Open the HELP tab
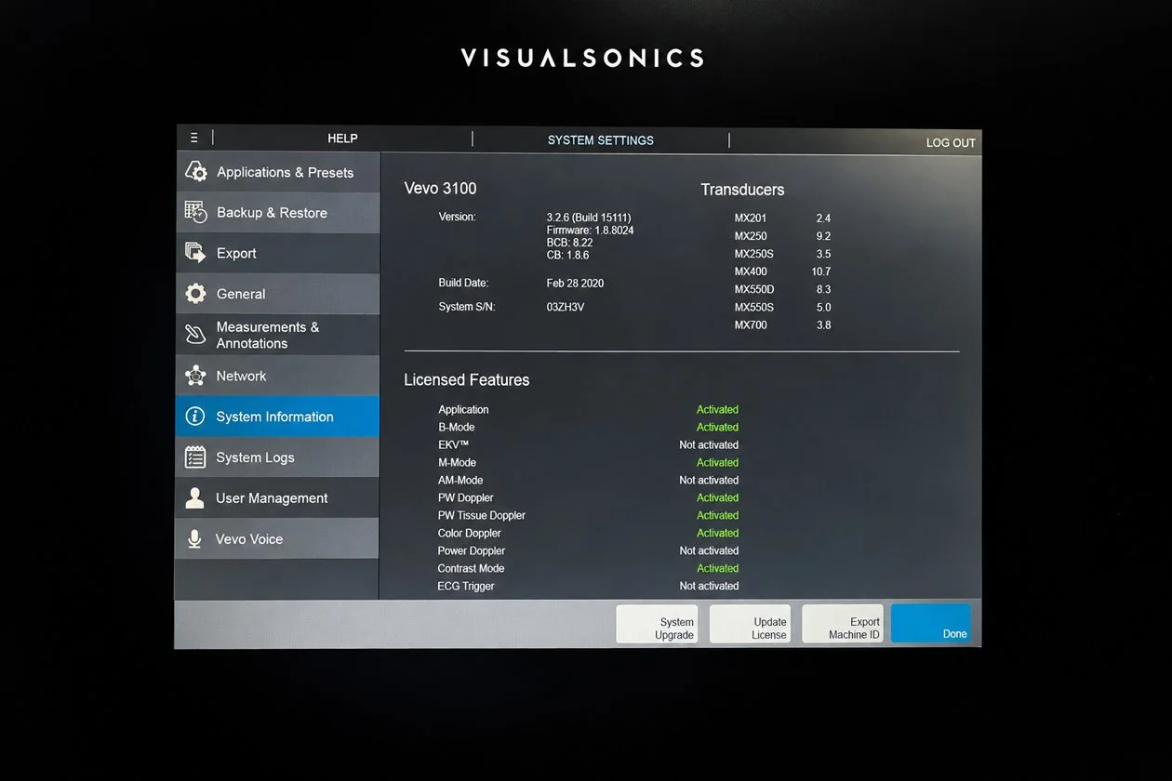Viewport: 1172px width, 781px height. pyautogui.click(x=342, y=139)
